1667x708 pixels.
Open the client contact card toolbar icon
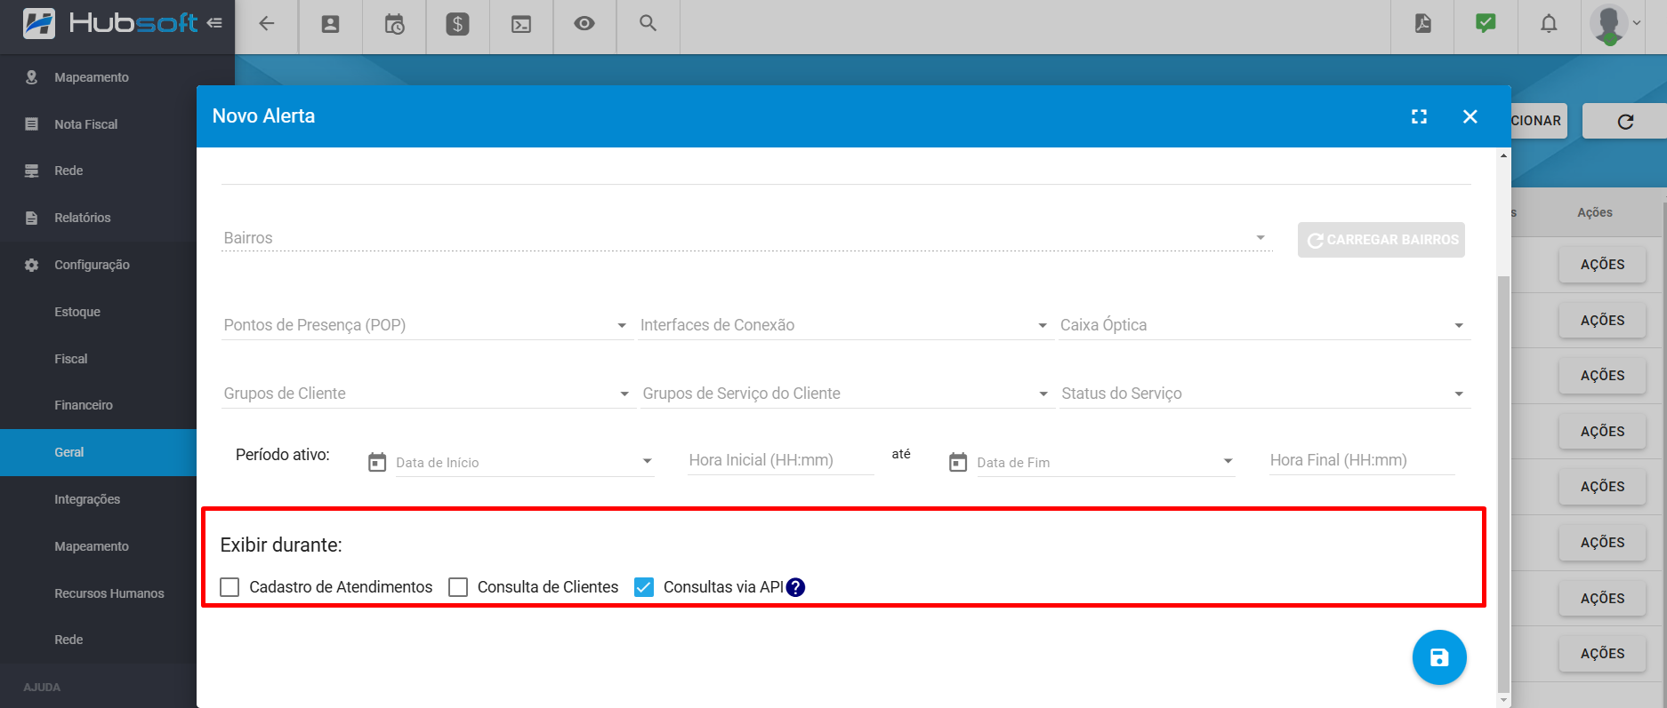330,24
